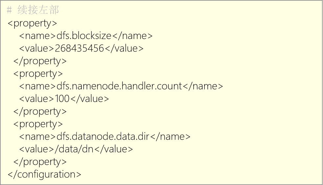Click the closing configuration tag

click(x=45, y=175)
